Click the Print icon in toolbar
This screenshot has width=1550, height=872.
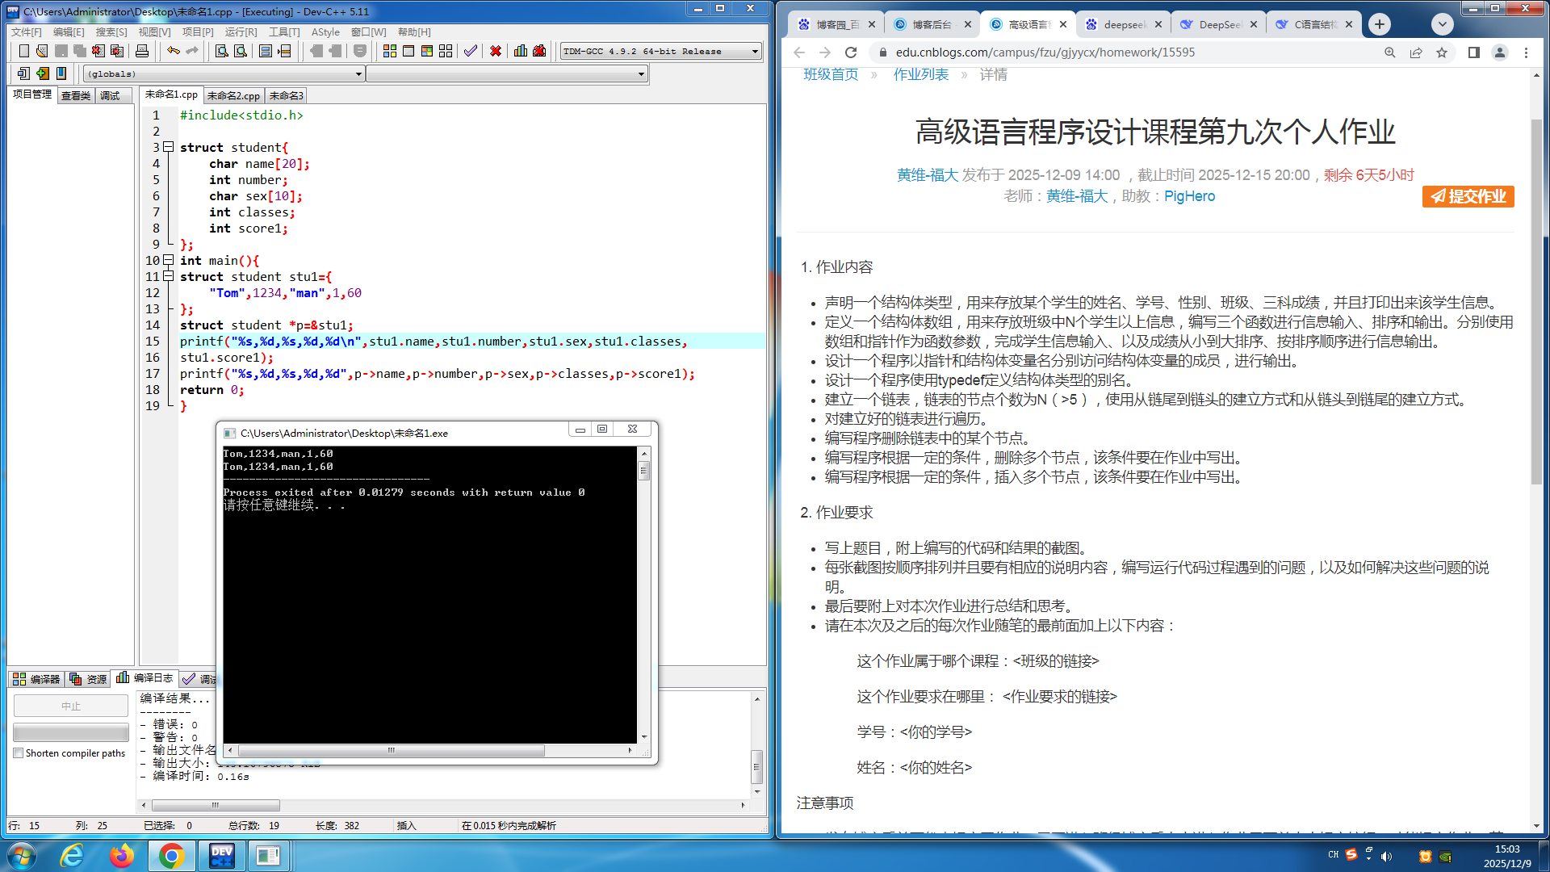tap(142, 51)
